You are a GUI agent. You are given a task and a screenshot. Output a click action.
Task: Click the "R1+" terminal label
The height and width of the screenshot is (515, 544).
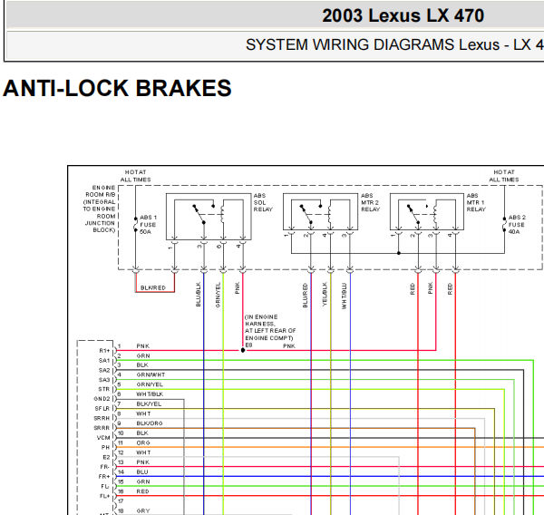pos(104,351)
